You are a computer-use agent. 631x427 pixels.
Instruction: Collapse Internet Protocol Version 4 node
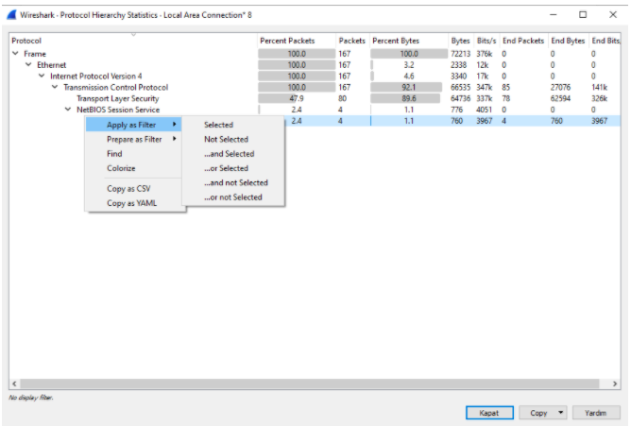(42, 76)
